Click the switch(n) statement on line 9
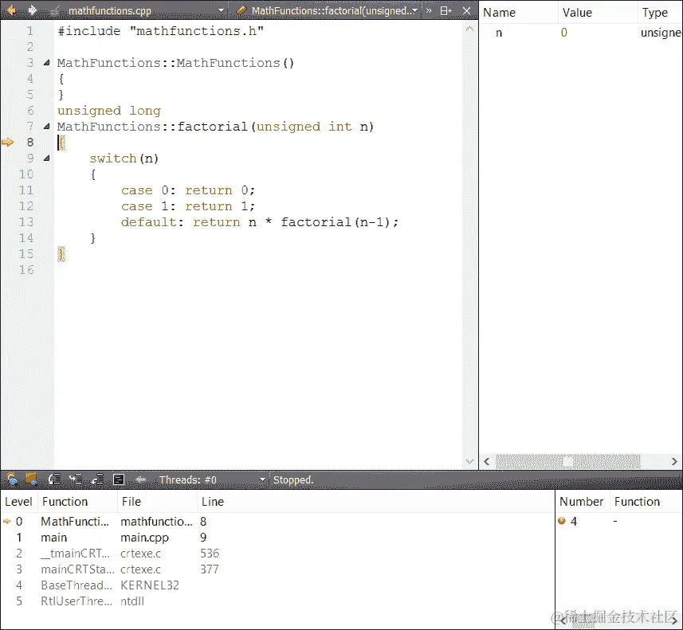683x630 pixels. 124,158
